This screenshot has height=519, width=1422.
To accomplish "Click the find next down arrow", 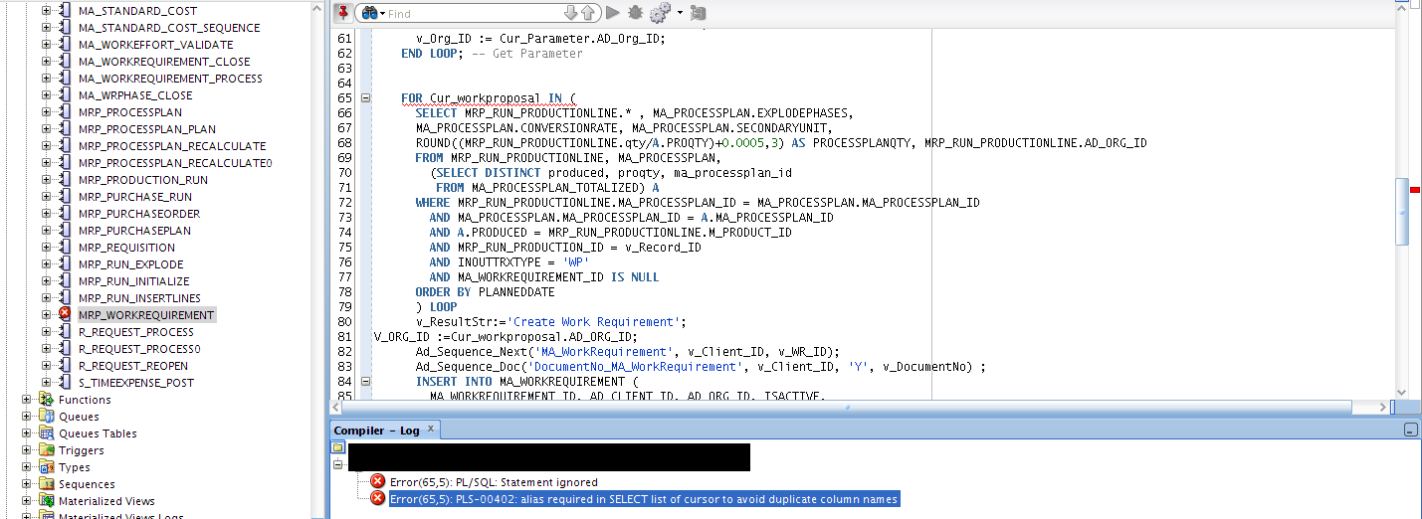I will click(x=570, y=13).
